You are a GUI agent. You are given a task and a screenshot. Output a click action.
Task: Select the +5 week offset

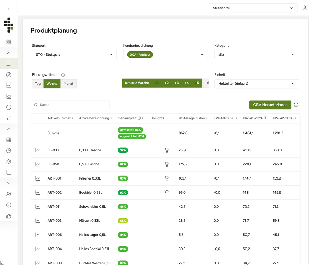[197, 83]
